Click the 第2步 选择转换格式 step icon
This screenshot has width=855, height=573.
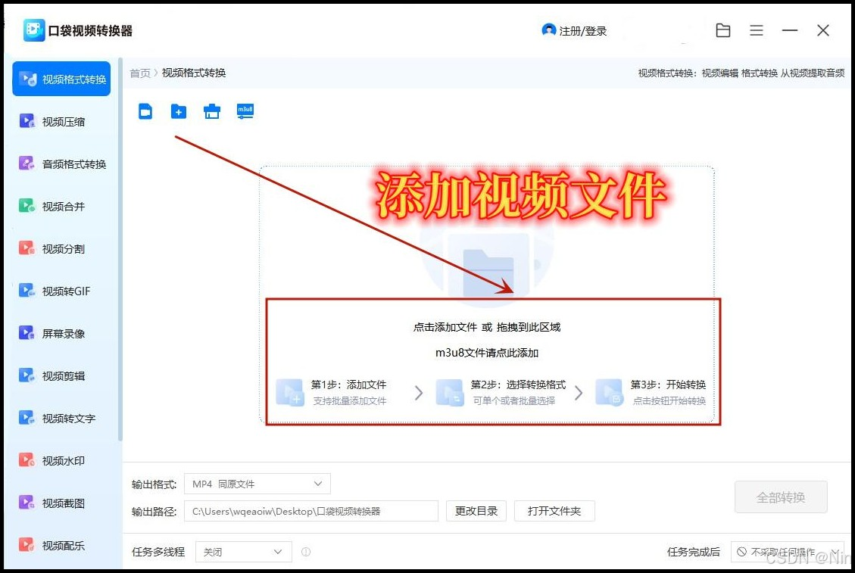(x=450, y=392)
